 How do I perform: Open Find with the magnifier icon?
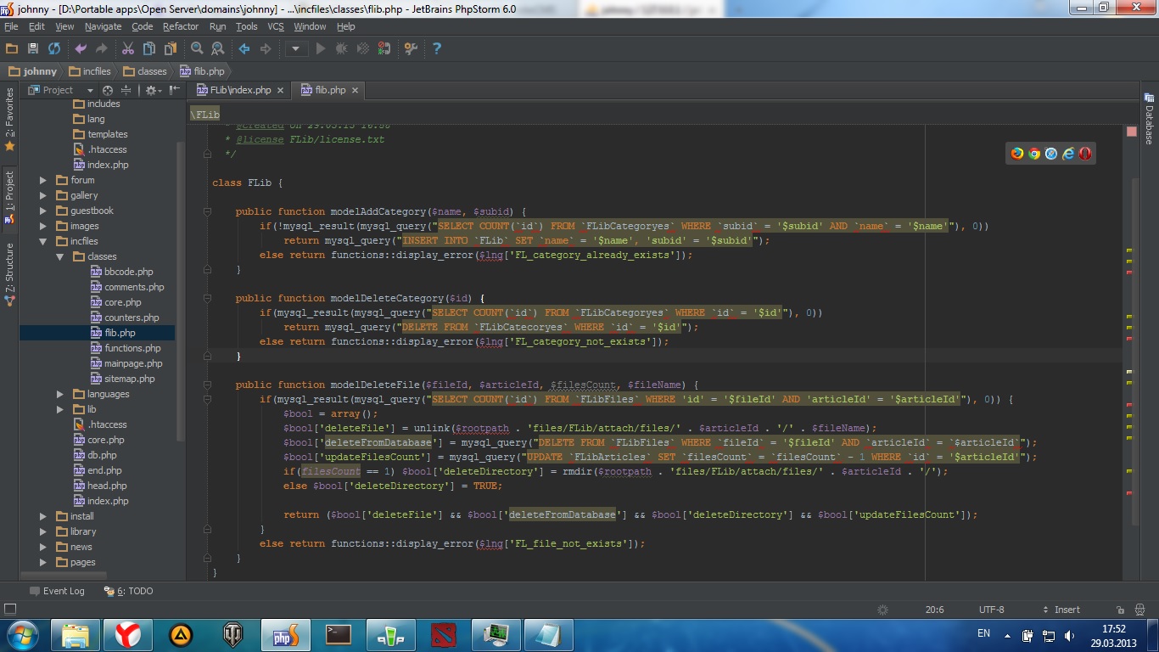[x=197, y=48]
